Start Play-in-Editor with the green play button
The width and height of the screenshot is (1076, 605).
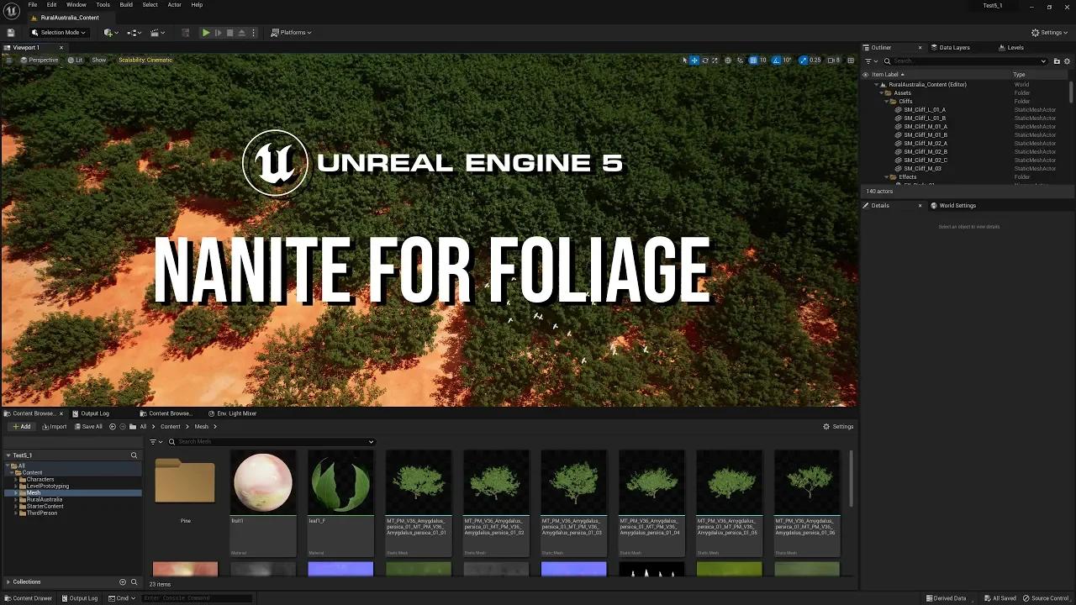tap(206, 32)
